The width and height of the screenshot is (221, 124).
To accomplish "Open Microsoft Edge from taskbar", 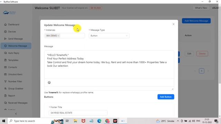I will tap(99, 121).
